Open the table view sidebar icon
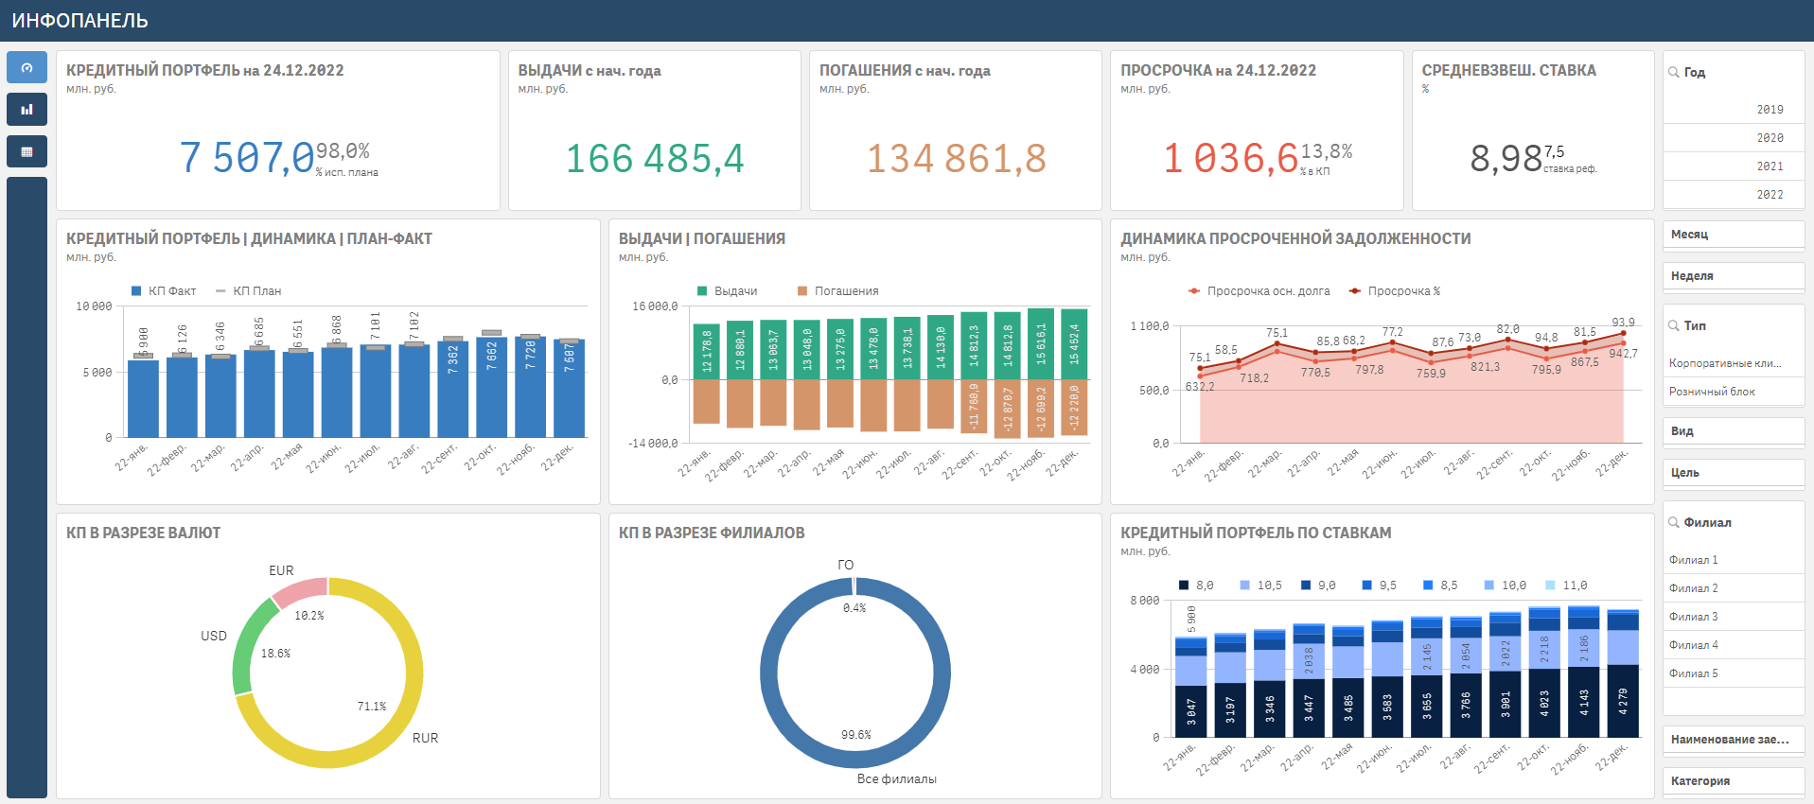The width and height of the screenshot is (1814, 804). [x=26, y=151]
